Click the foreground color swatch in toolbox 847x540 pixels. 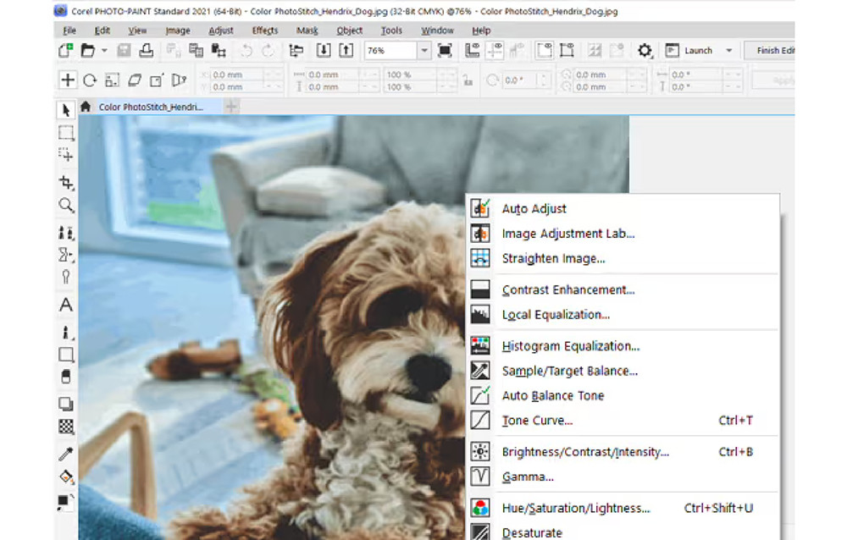64,500
